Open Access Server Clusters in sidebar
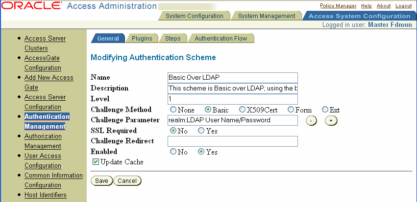This screenshot has height=202, width=417. (45, 43)
